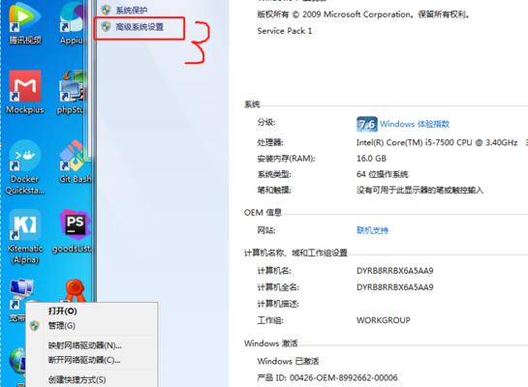
Task: Open the Mockplus desktop shortcut
Action: 25,92
